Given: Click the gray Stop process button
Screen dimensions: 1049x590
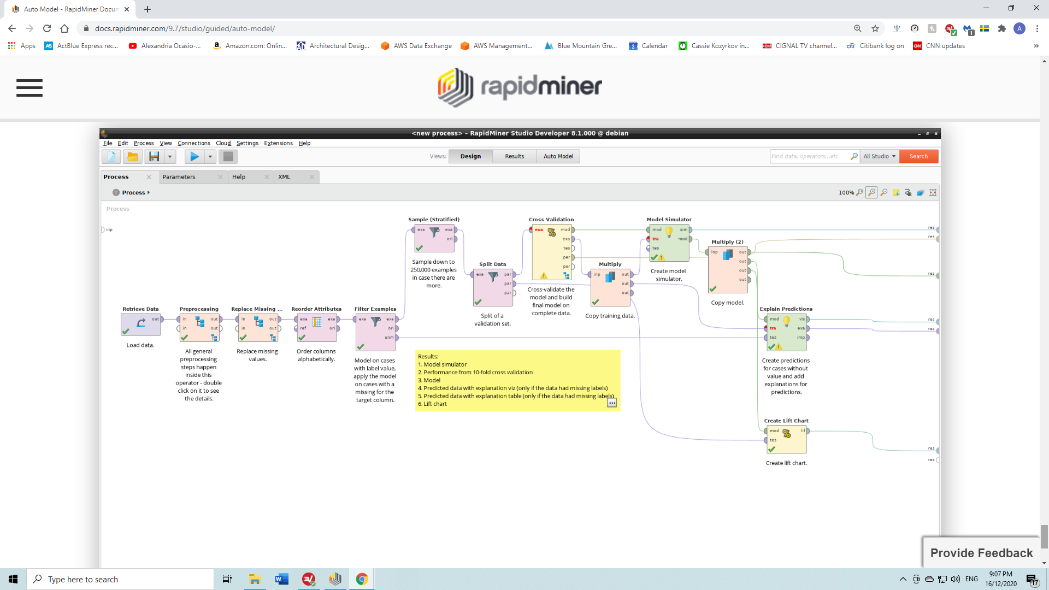Looking at the screenshot, I should (228, 157).
